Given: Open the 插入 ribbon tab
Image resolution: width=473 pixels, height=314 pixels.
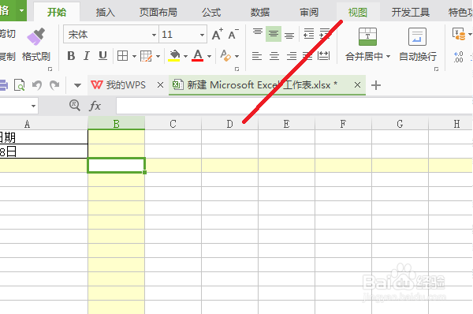Looking at the screenshot, I should point(106,13).
